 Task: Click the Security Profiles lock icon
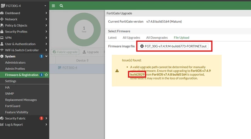pyautogui.click(x=2, y=32)
